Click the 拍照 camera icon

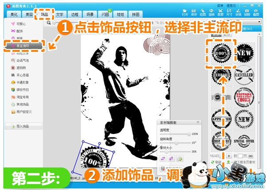[247, 12]
